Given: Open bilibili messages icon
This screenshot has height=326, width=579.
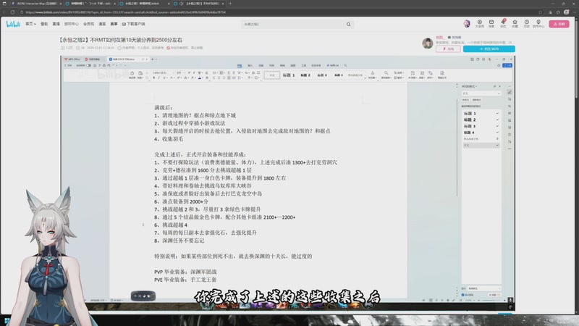Looking at the screenshot, I should pyautogui.click(x=491, y=24).
